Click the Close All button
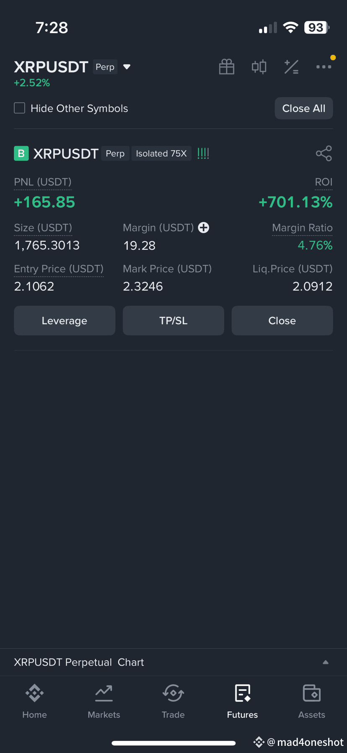This screenshot has height=753, width=347. point(304,108)
